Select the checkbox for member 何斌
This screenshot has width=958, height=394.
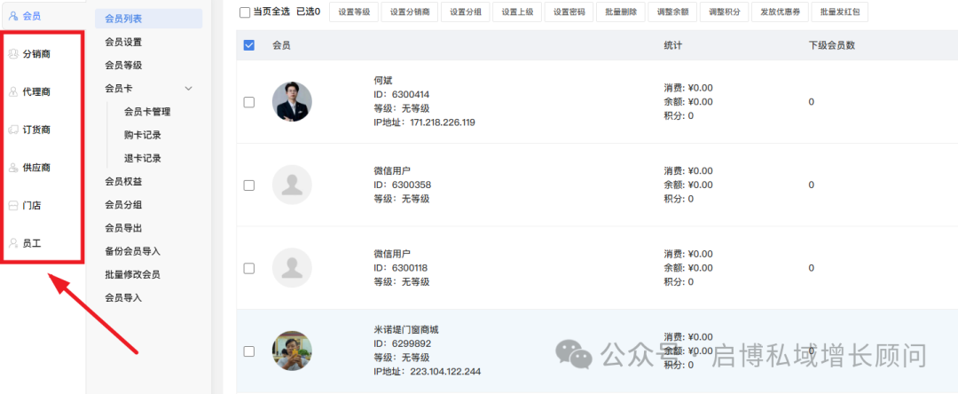pos(248,102)
